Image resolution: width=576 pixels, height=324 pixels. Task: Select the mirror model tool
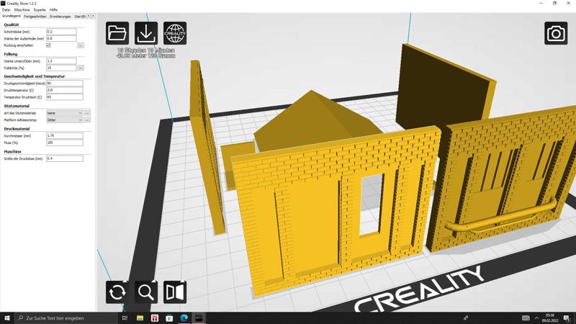click(175, 292)
